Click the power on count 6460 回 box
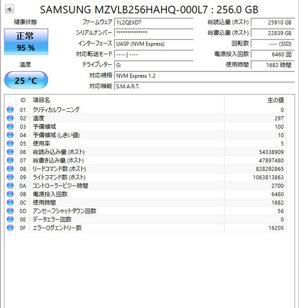Image resolution: width=299 pixels, height=308 pixels. tap(273, 54)
